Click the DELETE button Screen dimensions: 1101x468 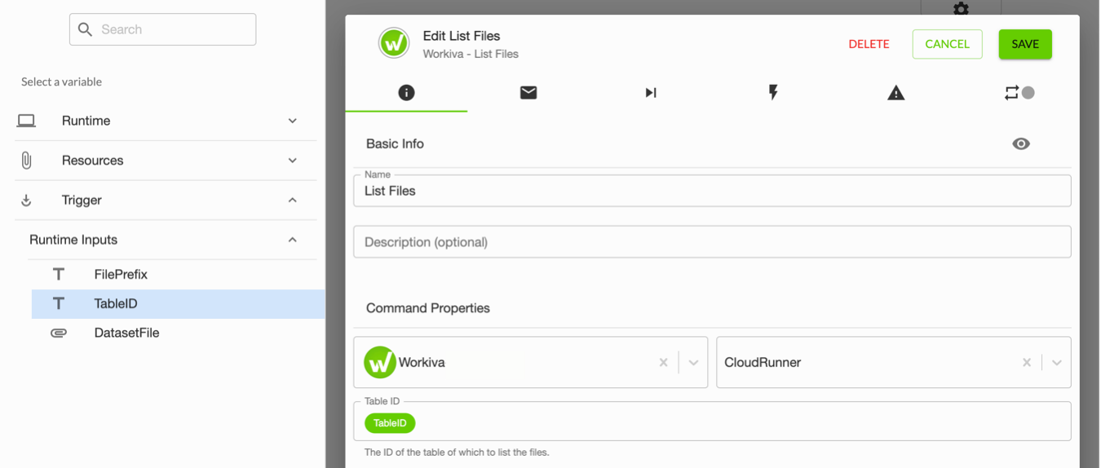(869, 44)
